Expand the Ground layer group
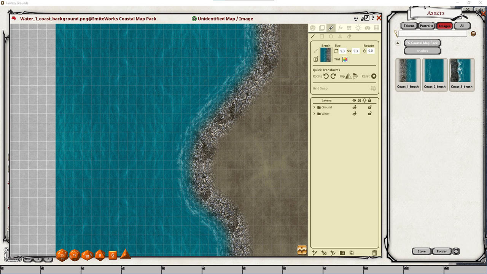This screenshot has height=274, width=487. (x=314, y=107)
